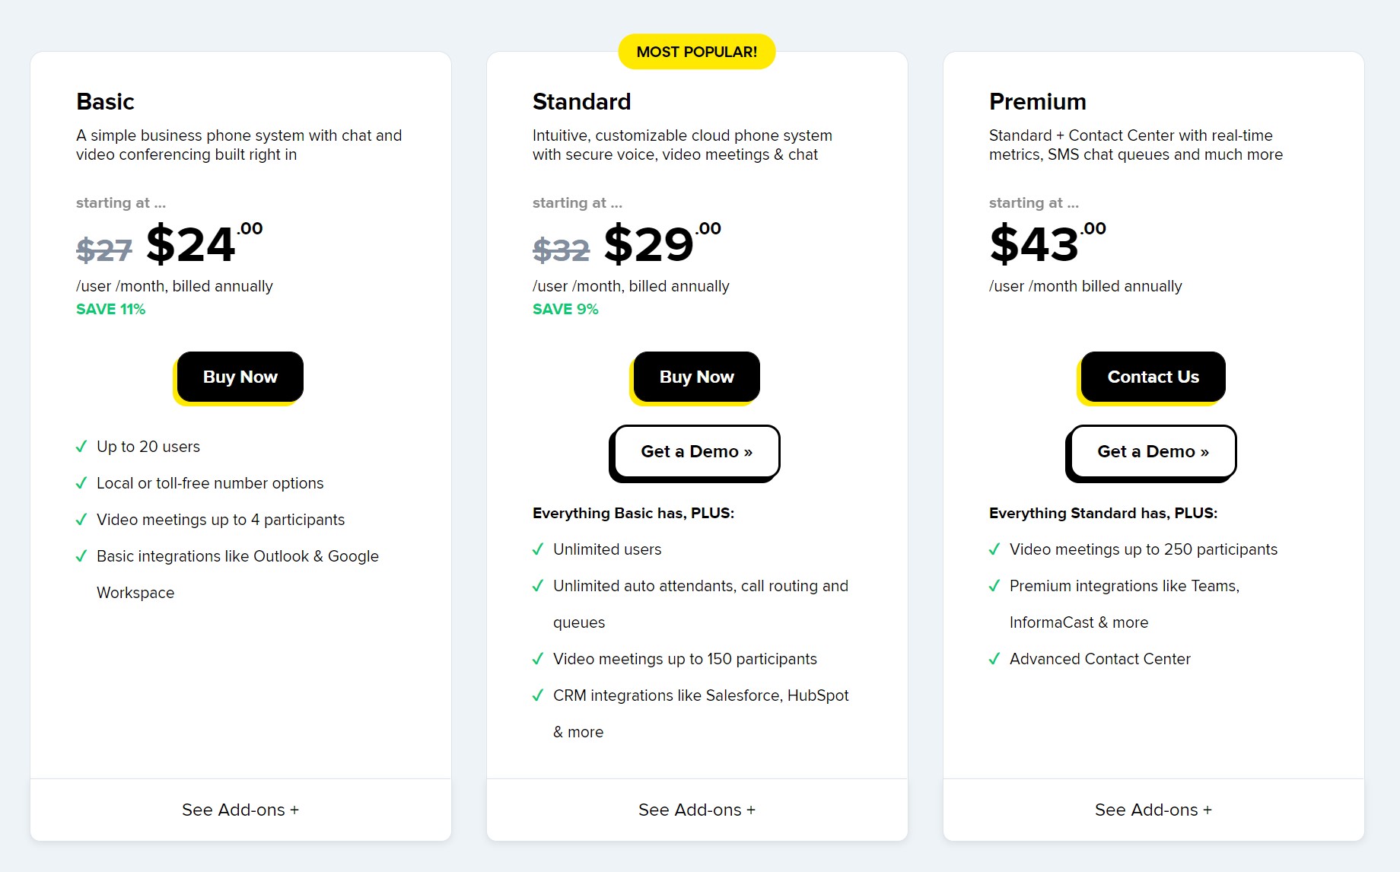Viewport: 1400px width, 872px height.
Task: Click checkmark beside Video meetings 250 participants
Action: pos(994,549)
